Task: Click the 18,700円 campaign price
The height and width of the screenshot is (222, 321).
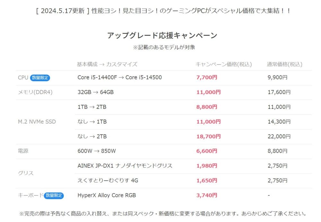Action: point(208,137)
